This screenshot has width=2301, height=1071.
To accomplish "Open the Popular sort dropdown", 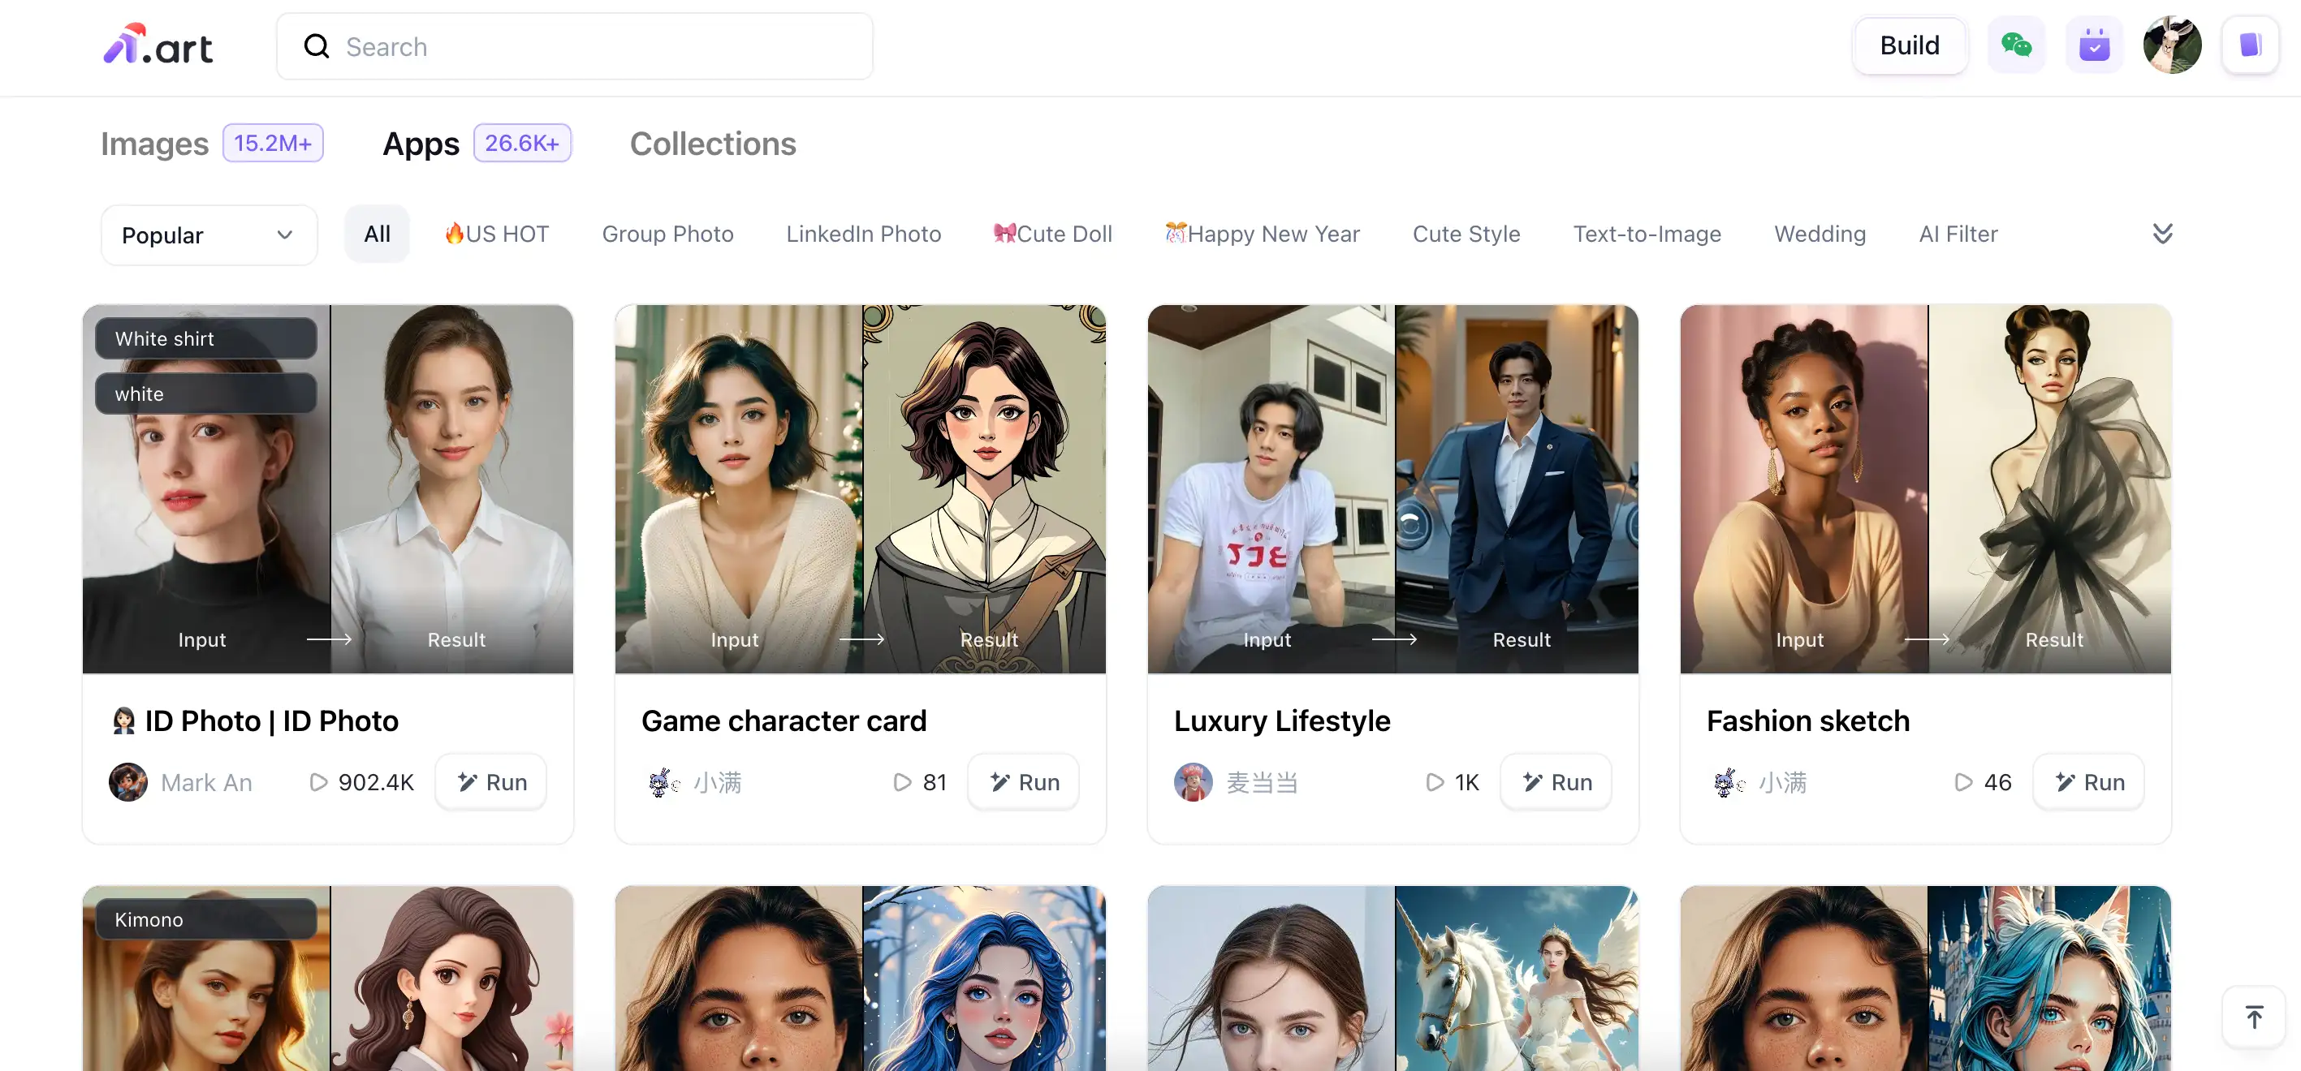I will 208,235.
